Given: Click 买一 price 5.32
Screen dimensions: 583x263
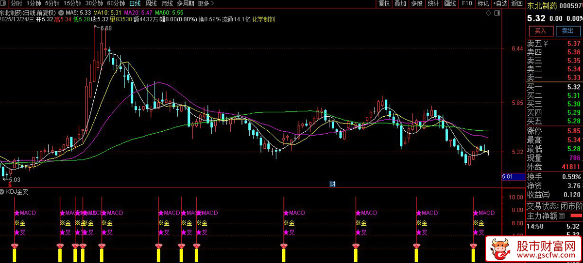Looking at the screenshot, I should pyautogui.click(x=573, y=87).
